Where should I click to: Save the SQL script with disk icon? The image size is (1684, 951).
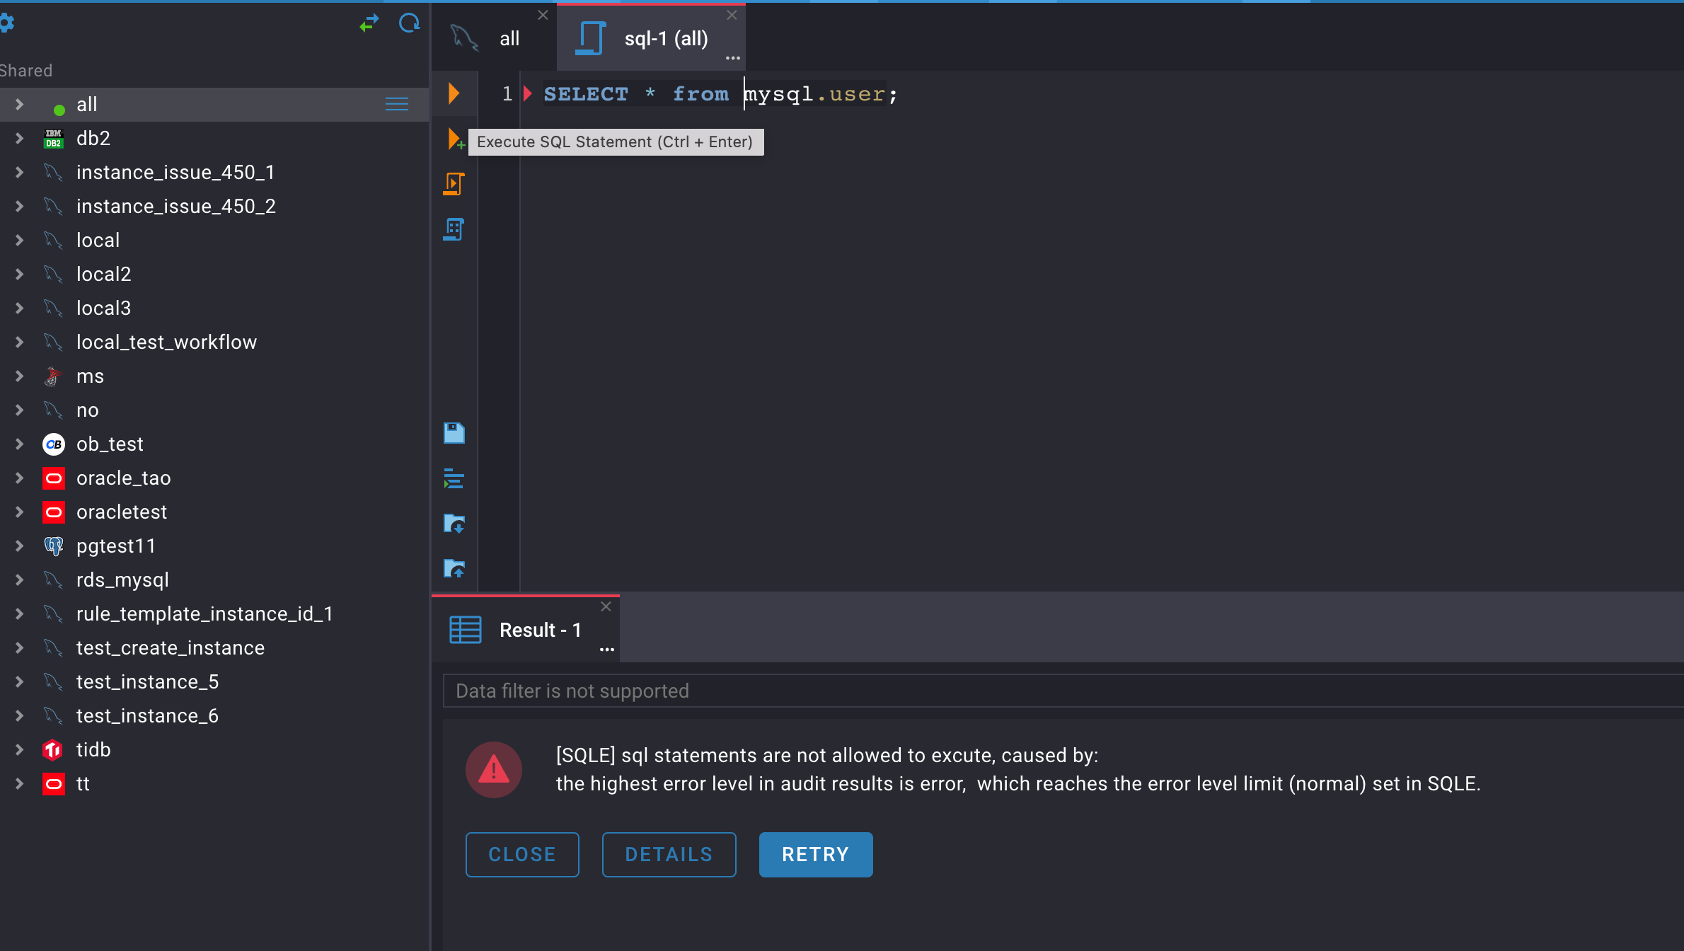[x=454, y=432]
